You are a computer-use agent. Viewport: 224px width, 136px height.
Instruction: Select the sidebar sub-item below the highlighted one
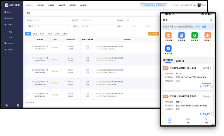10,37
